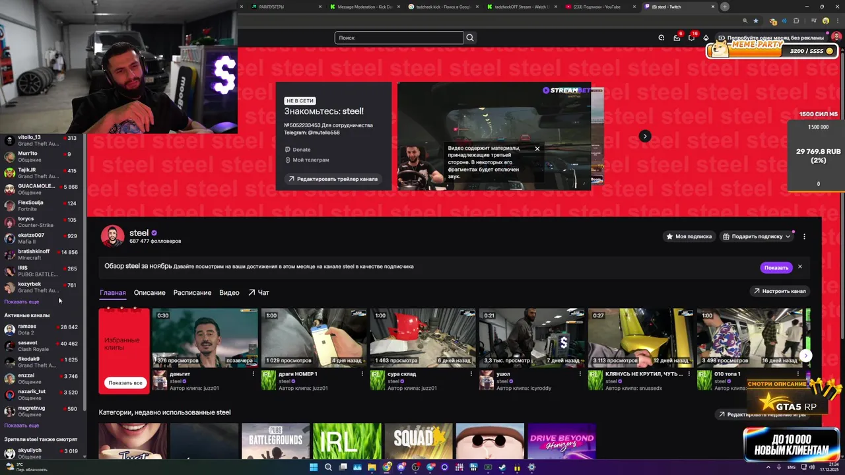Show more followed channels
Viewport: 845px width, 475px height.
(22, 301)
